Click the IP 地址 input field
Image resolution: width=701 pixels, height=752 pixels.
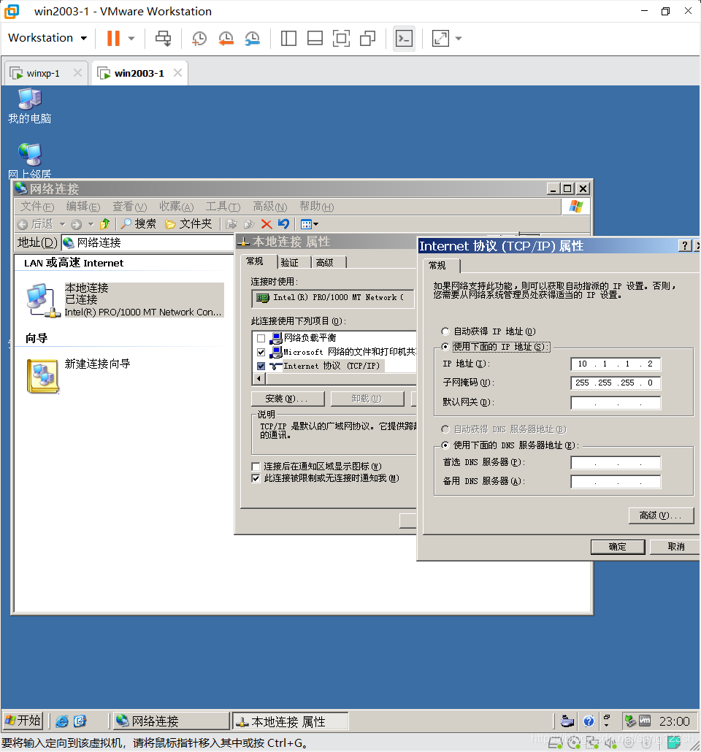[616, 364]
